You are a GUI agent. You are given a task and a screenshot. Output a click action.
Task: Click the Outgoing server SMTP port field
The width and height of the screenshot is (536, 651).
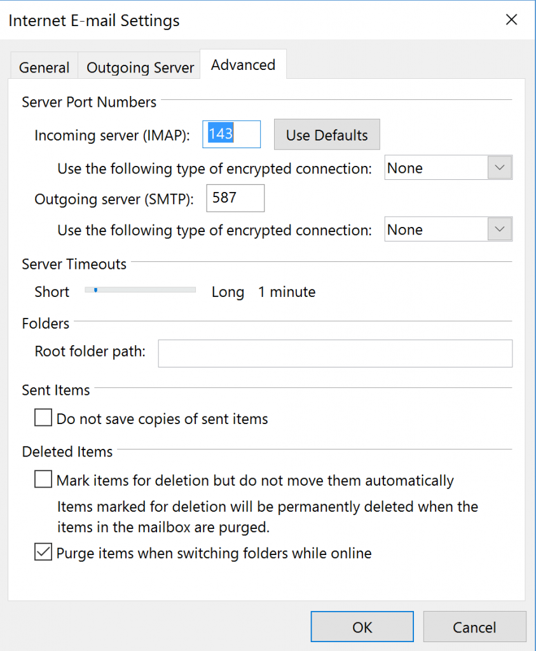[x=235, y=198]
